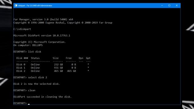Click the 'Disk ###' column header

[22, 58]
